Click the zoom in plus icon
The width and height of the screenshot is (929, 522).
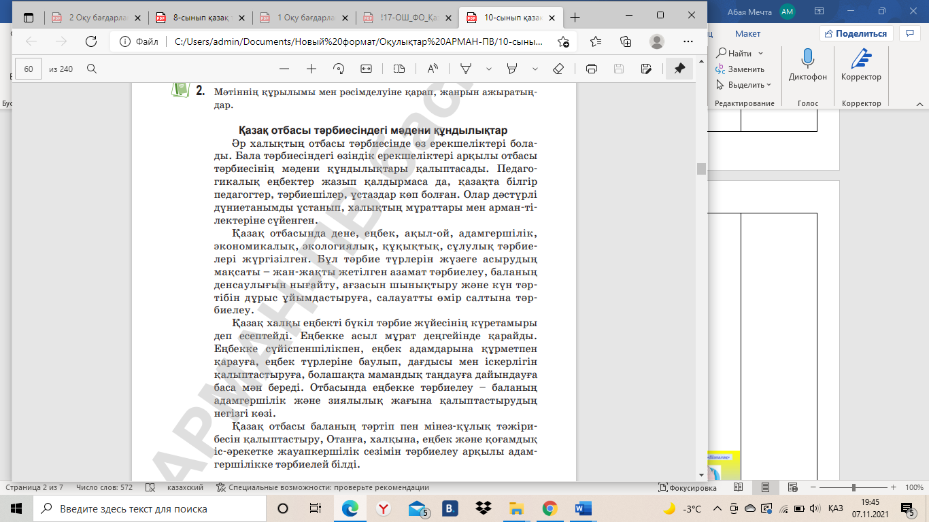(311, 69)
